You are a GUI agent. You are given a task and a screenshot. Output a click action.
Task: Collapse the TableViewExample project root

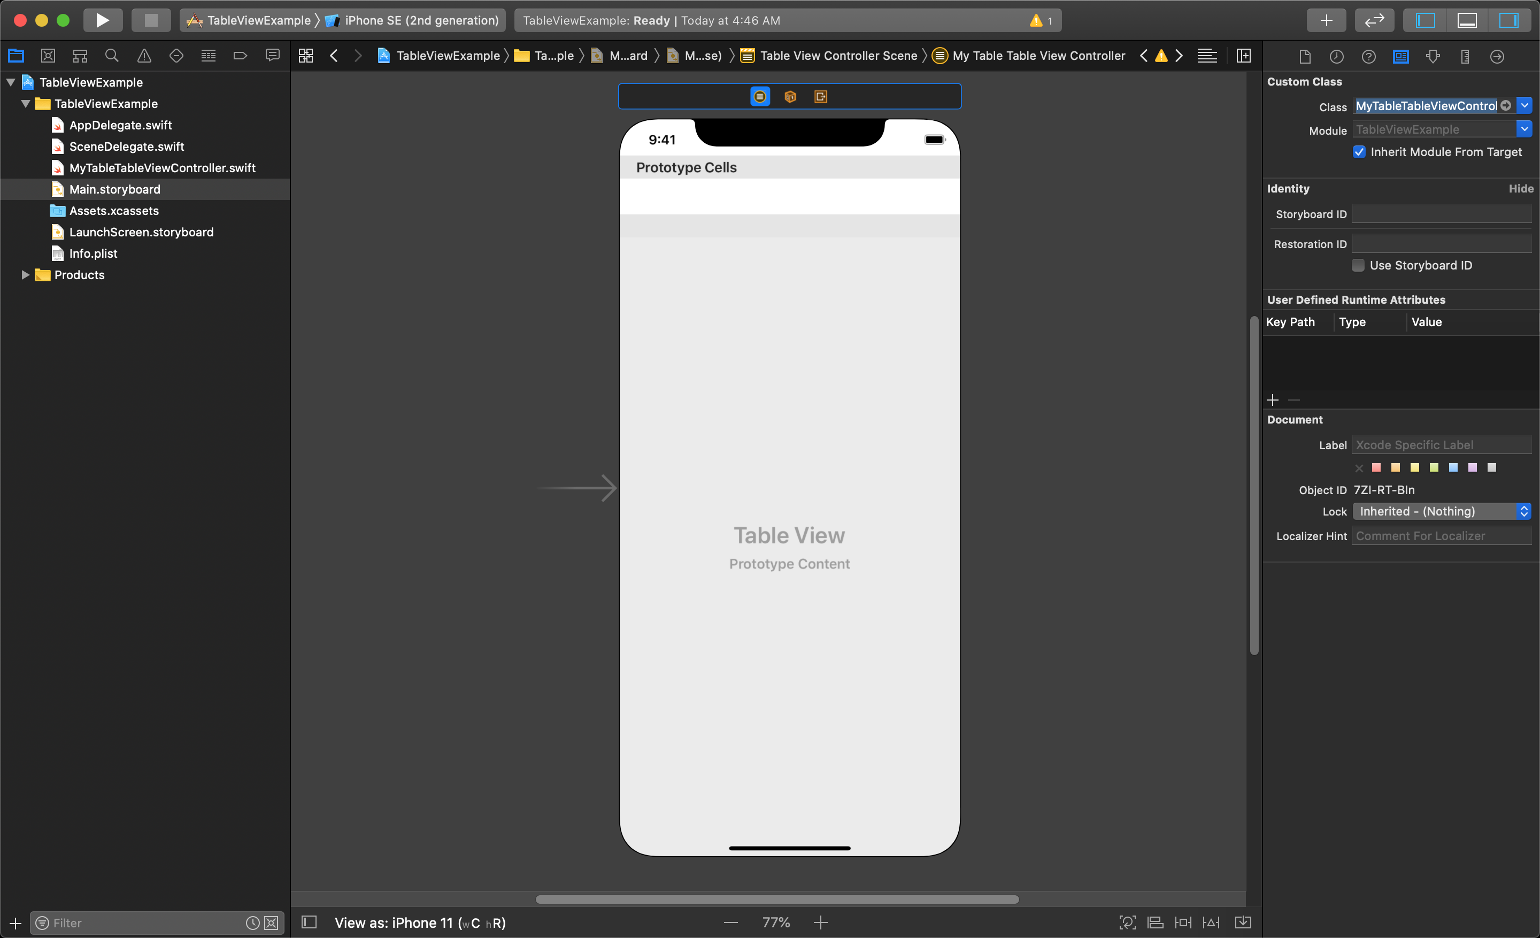[x=11, y=82]
